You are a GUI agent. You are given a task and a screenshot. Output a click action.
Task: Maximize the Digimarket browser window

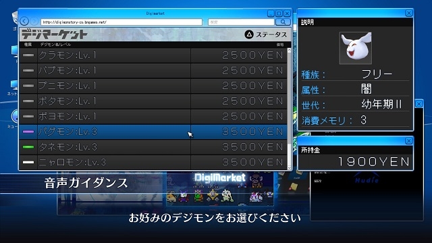279,13
